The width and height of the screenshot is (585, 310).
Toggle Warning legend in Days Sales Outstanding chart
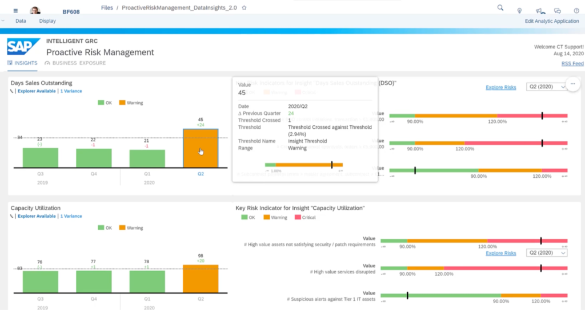(131, 103)
